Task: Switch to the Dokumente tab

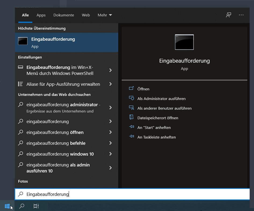Action: (64, 15)
